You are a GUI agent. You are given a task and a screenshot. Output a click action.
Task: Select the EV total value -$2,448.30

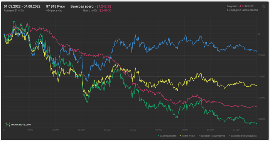point(105,10)
